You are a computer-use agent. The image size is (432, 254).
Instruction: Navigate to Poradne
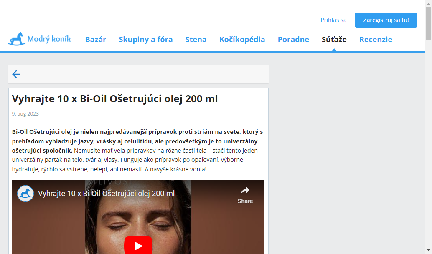click(x=293, y=40)
